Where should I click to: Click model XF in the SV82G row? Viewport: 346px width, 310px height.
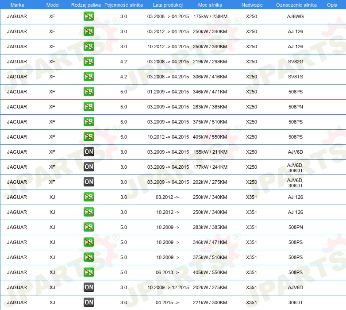point(52,62)
